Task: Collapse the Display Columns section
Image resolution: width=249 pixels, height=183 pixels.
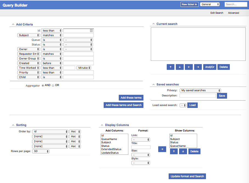Action: coord(103,125)
